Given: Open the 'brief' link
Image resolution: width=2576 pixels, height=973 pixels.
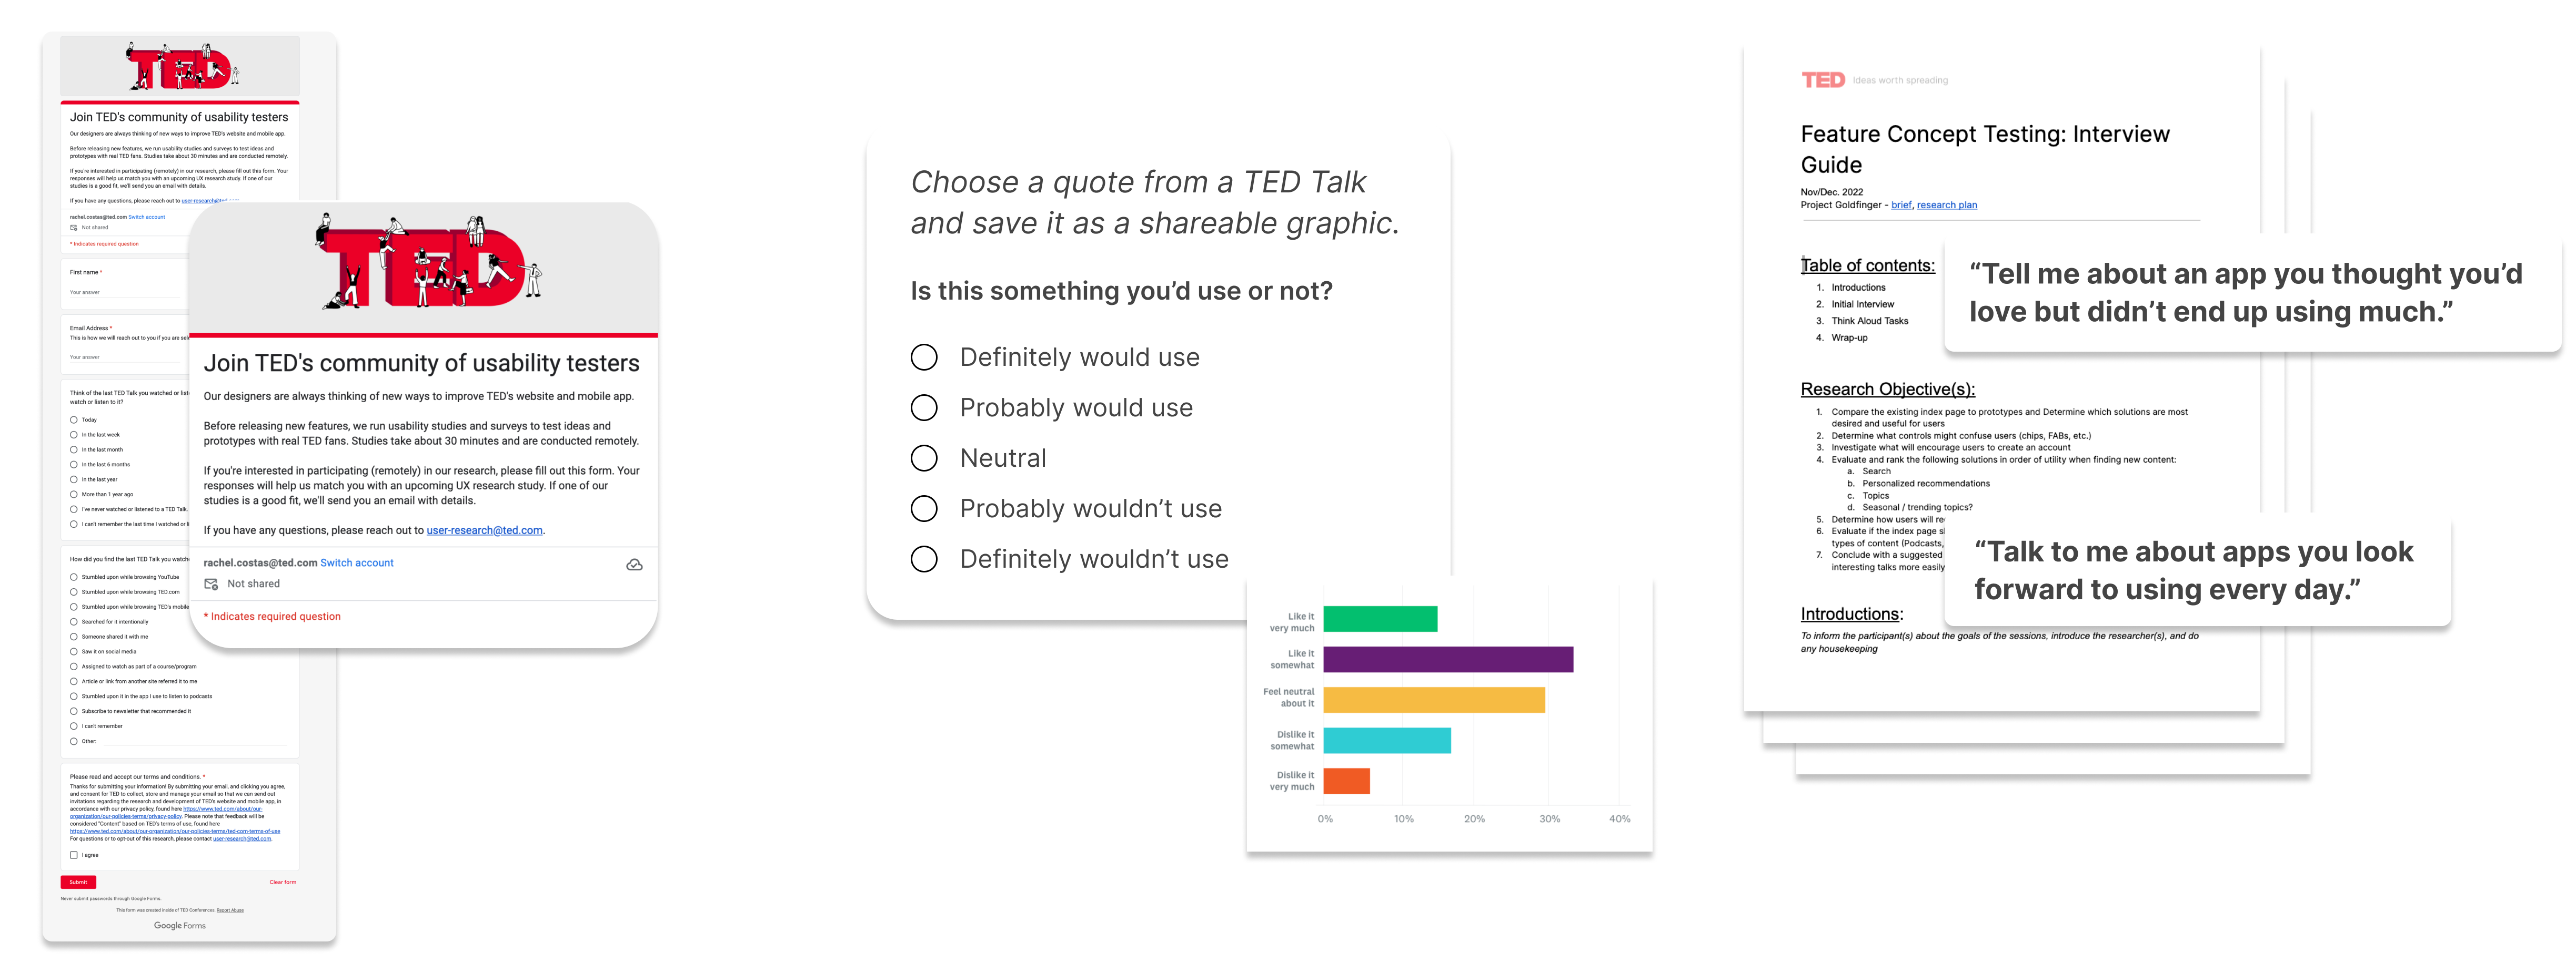Looking at the screenshot, I should click(x=1901, y=206).
